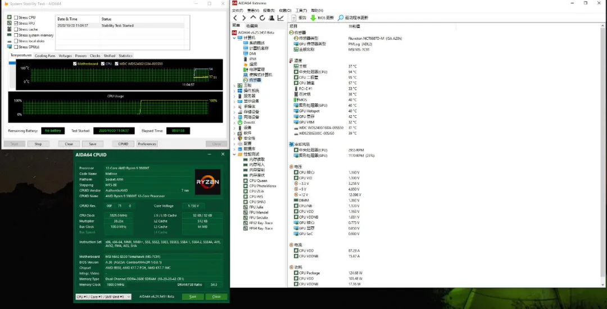This screenshot has height=309, width=607.
Task: Expand the DirectX tree node
Action: click(x=234, y=122)
